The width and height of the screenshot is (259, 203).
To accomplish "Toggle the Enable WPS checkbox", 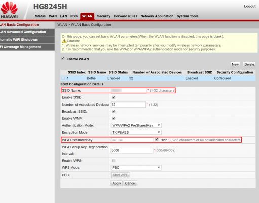I will coord(114,160).
